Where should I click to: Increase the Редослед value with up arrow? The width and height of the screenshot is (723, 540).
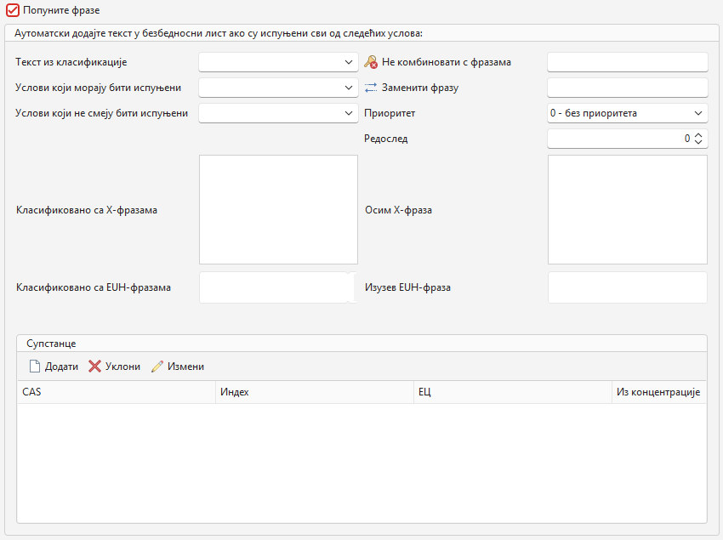click(x=698, y=135)
